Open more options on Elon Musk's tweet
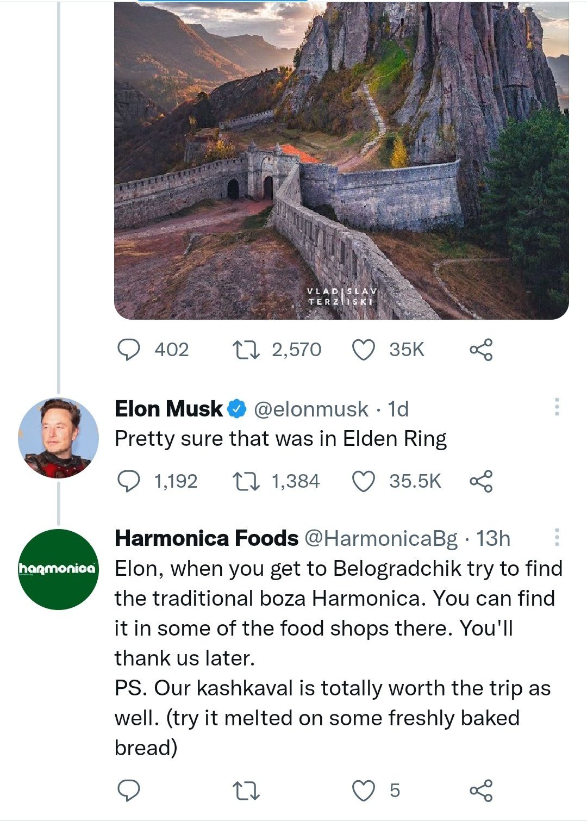Image resolution: width=587 pixels, height=821 pixels. [x=557, y=407]
